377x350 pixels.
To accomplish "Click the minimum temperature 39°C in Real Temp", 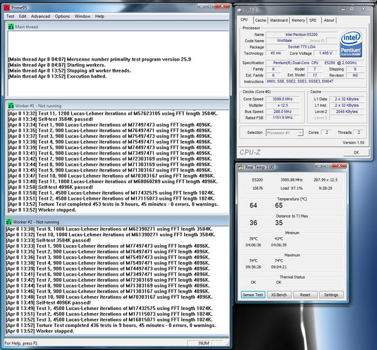I will [253, 239].
